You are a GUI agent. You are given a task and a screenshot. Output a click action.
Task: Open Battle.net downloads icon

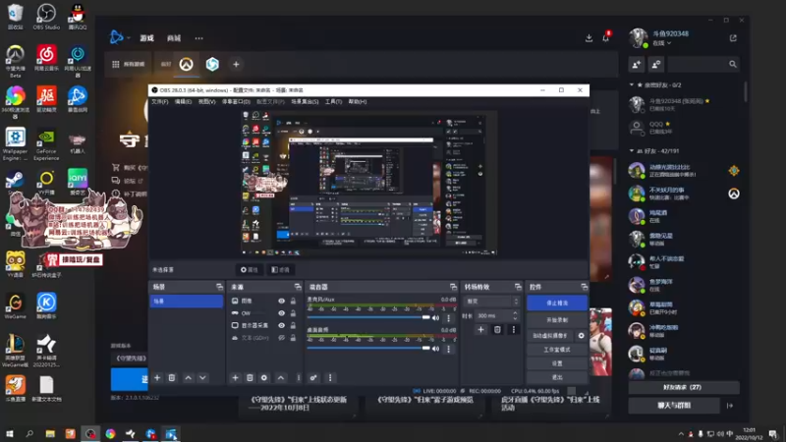coord(589,38)
